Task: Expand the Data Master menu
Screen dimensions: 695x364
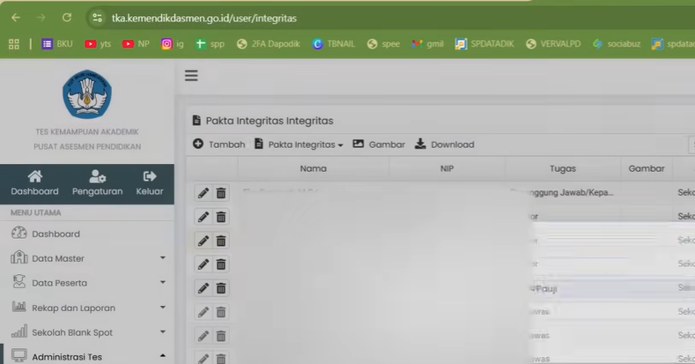Action: click(87, 258)
